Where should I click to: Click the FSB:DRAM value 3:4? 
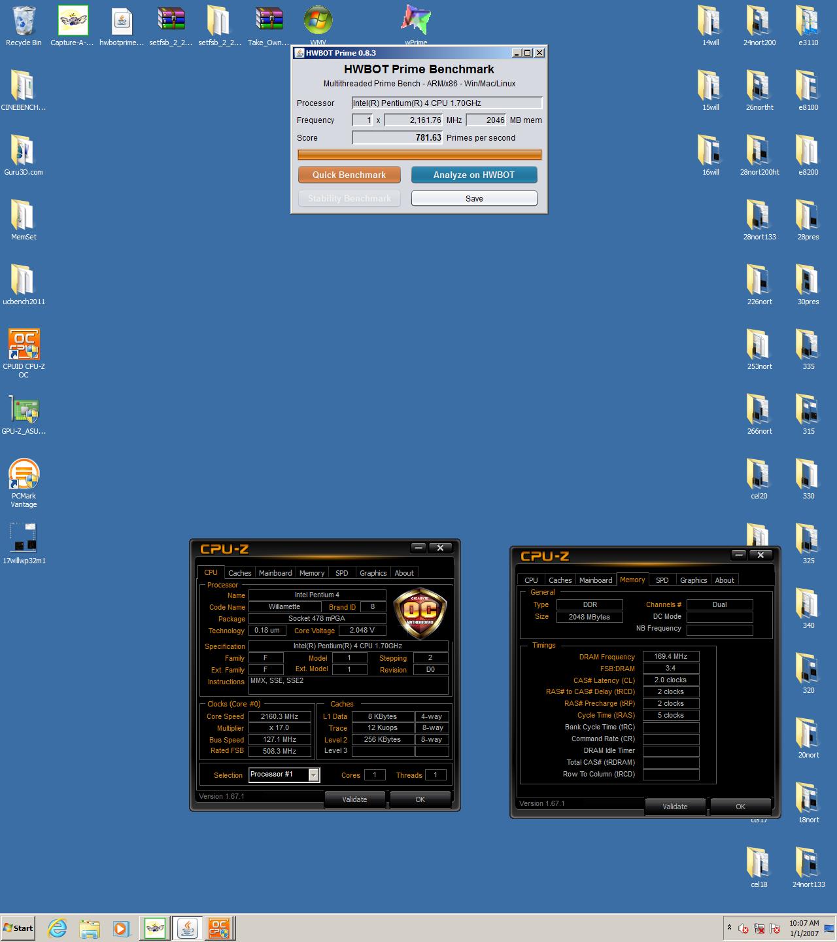click(x=671, y=668)
